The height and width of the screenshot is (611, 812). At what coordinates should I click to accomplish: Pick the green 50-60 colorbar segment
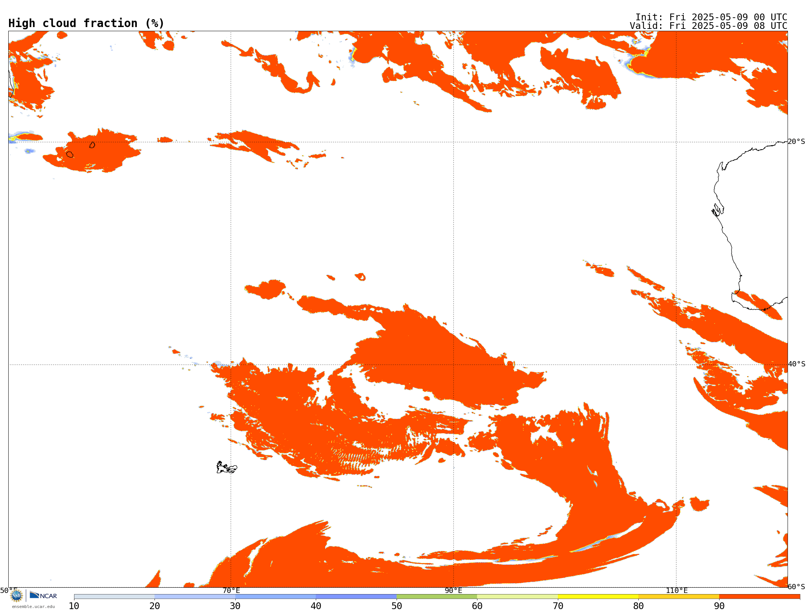click(437, 597)
